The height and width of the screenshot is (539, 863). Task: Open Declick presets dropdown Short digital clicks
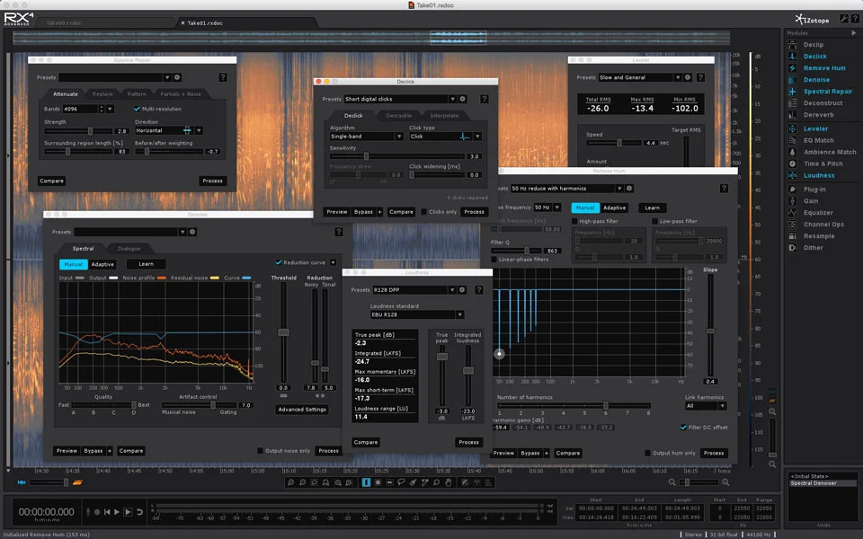click(400, 99)
